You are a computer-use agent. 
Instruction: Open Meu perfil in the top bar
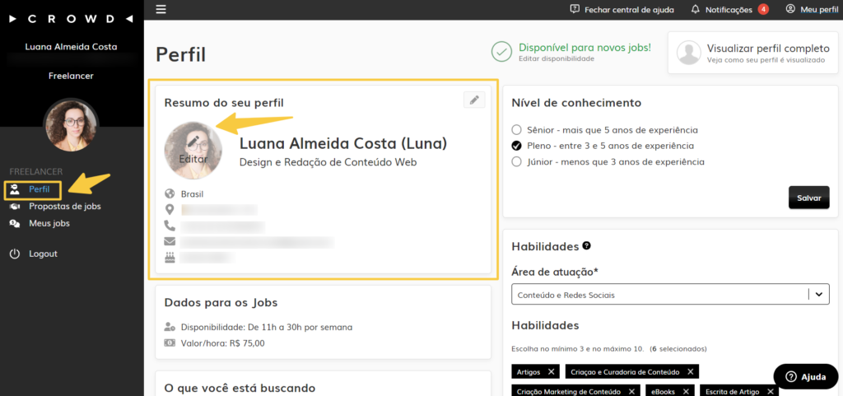pos(819,9)
